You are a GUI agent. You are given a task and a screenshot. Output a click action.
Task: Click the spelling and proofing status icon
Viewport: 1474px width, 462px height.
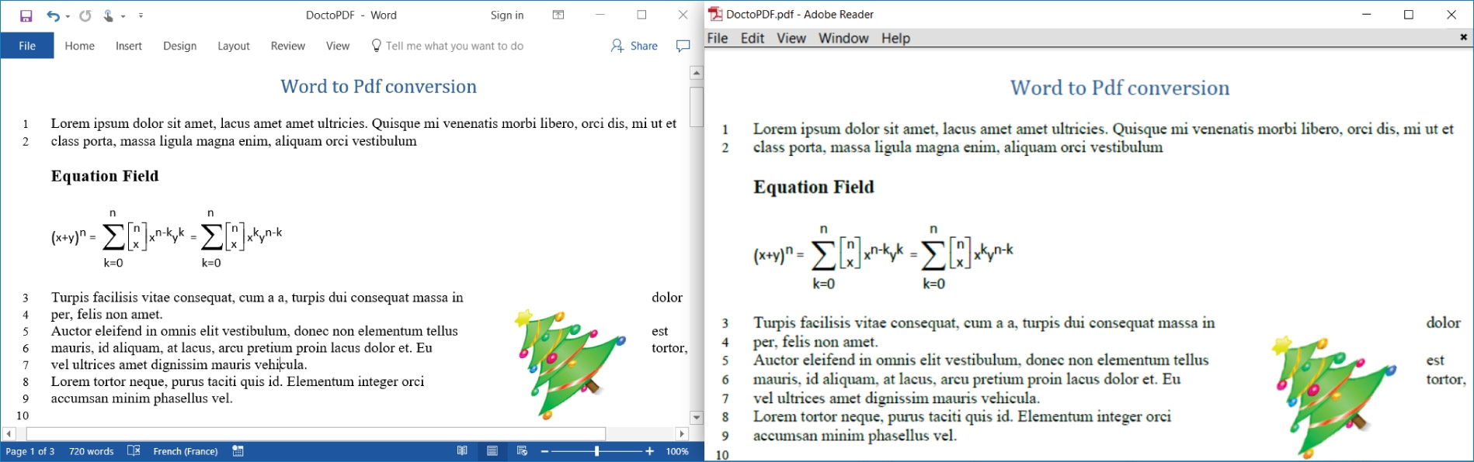134,451
